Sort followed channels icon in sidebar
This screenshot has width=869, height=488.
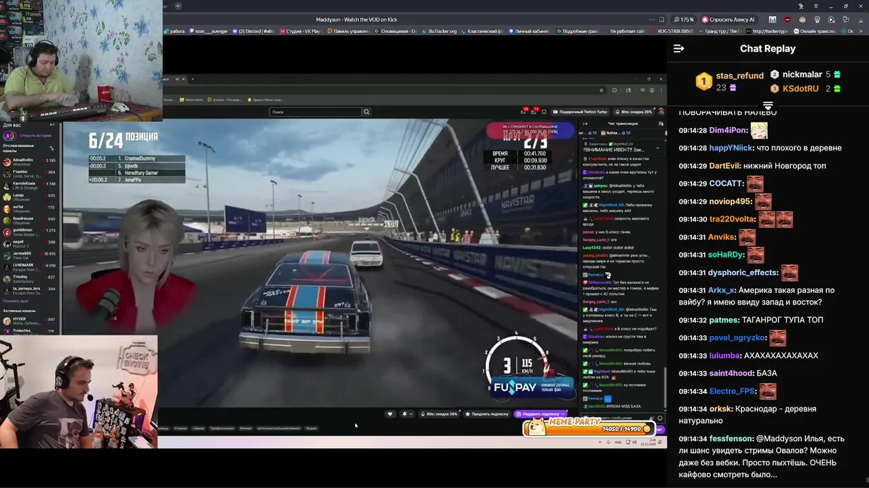52,148
